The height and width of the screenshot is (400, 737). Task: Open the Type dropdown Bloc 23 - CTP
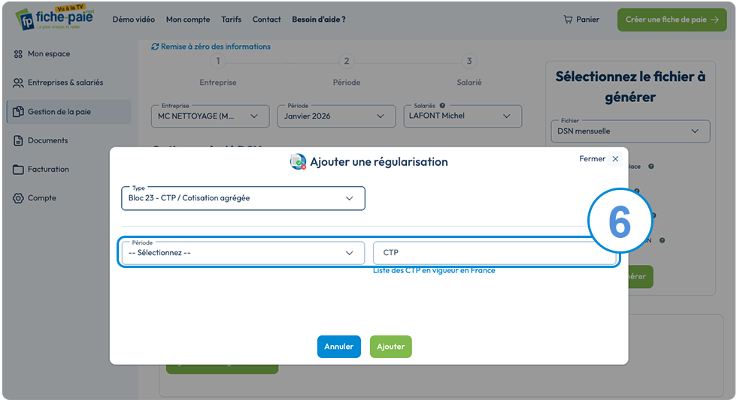(243, 198)
